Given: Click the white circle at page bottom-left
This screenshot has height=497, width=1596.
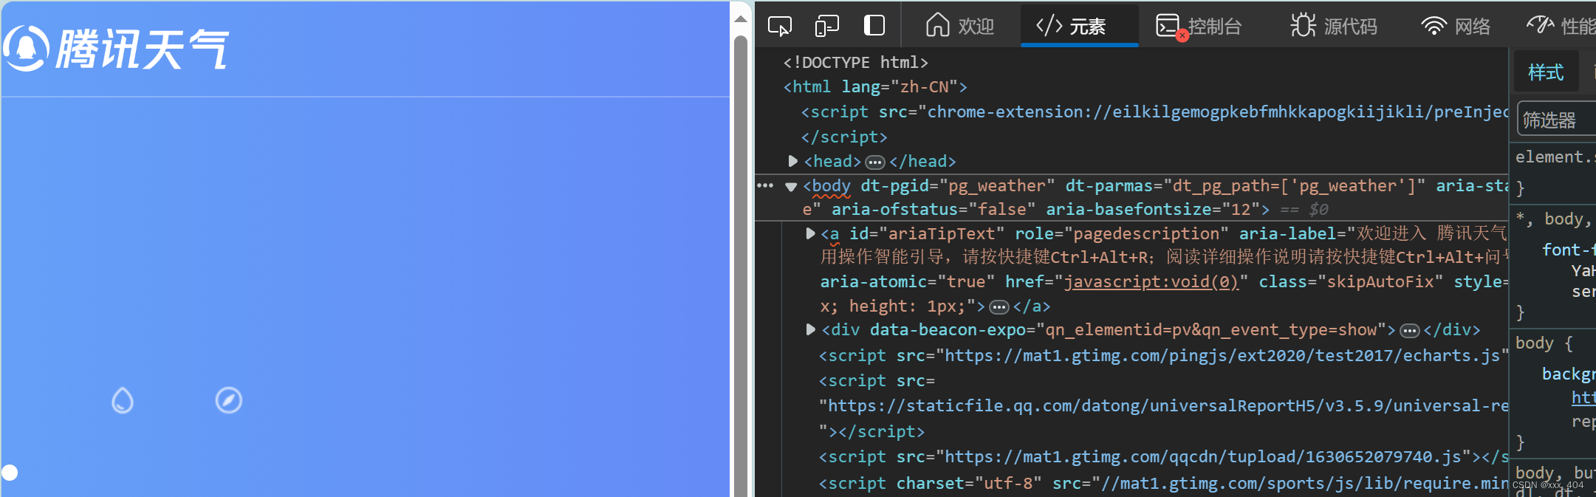Looking at the screenshot, I should coord(10,473).
